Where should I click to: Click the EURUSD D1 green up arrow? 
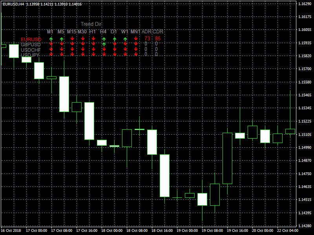tap(115, 39)
